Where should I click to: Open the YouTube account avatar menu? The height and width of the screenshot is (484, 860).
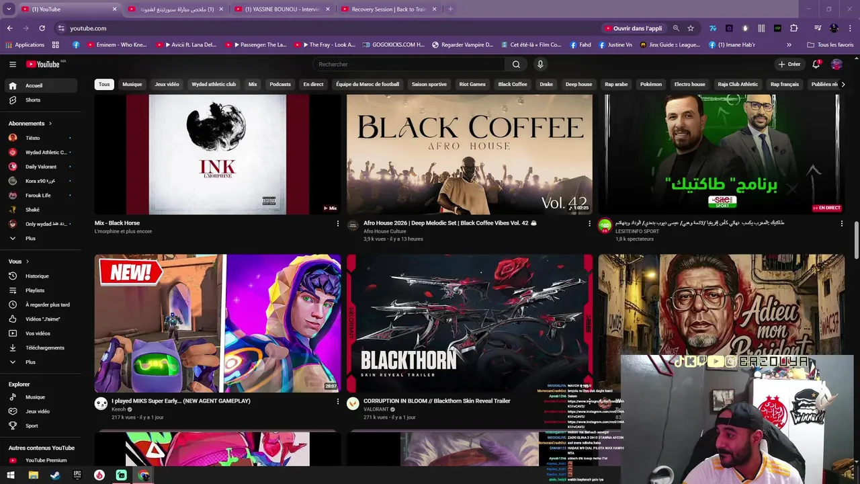pyautogui.click(x=836, y=65)
